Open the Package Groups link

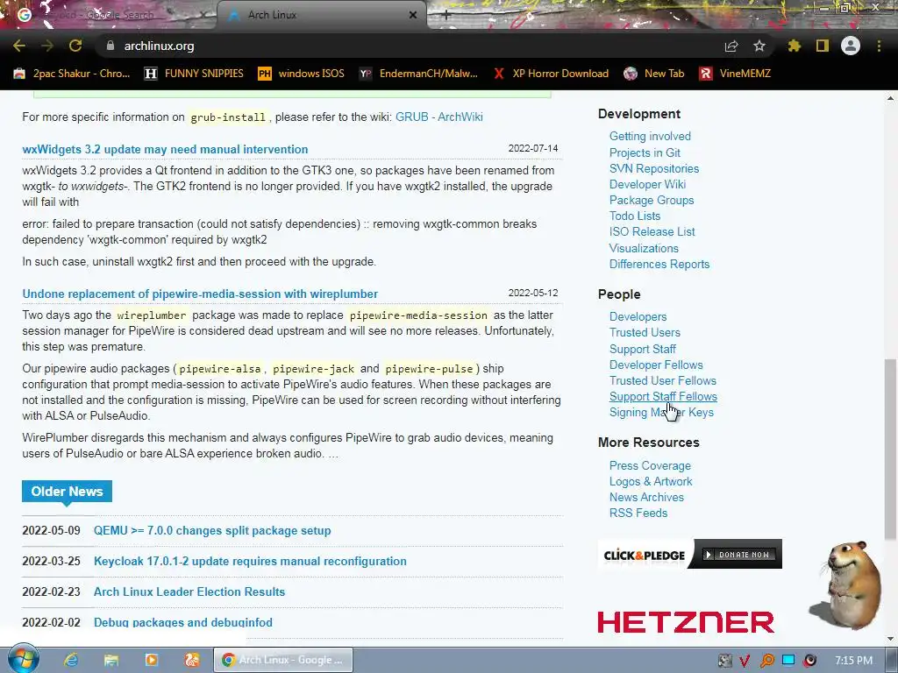tap(652, 201)
